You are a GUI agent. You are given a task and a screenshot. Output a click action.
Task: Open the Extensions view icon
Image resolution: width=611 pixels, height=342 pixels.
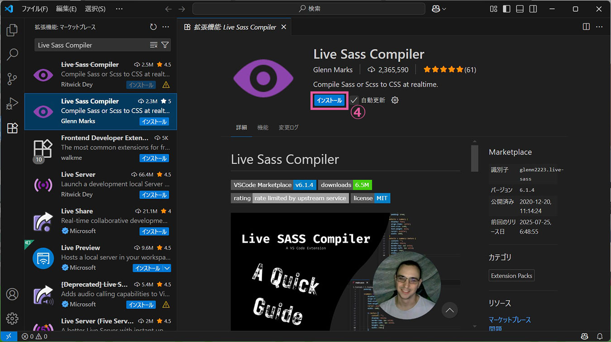point(12,128)
